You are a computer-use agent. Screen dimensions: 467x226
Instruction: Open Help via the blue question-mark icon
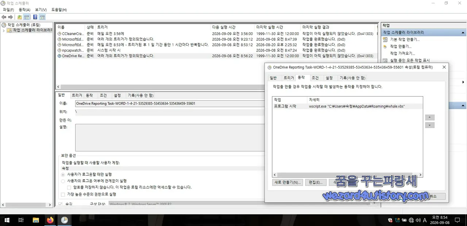(x=35, y=17)
